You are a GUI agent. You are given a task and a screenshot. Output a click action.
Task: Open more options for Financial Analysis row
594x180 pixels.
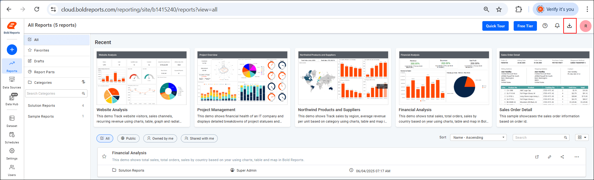click(577, 157)
